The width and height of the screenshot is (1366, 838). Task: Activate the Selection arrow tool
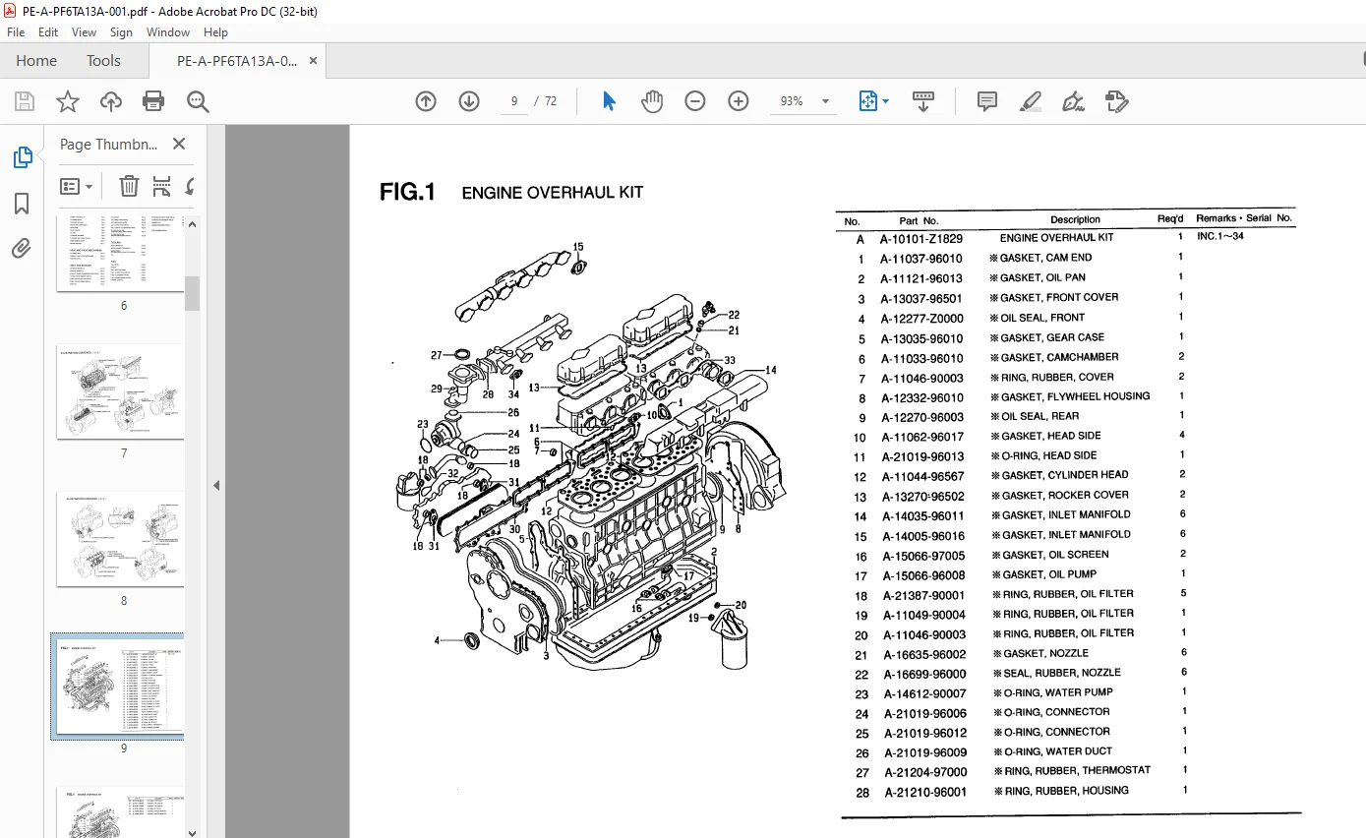[x=609, y=101]
